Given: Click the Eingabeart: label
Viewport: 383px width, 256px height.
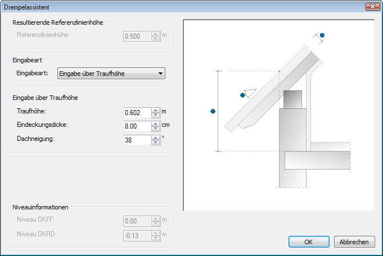Looking at the screenshot, I should point(32,73).
